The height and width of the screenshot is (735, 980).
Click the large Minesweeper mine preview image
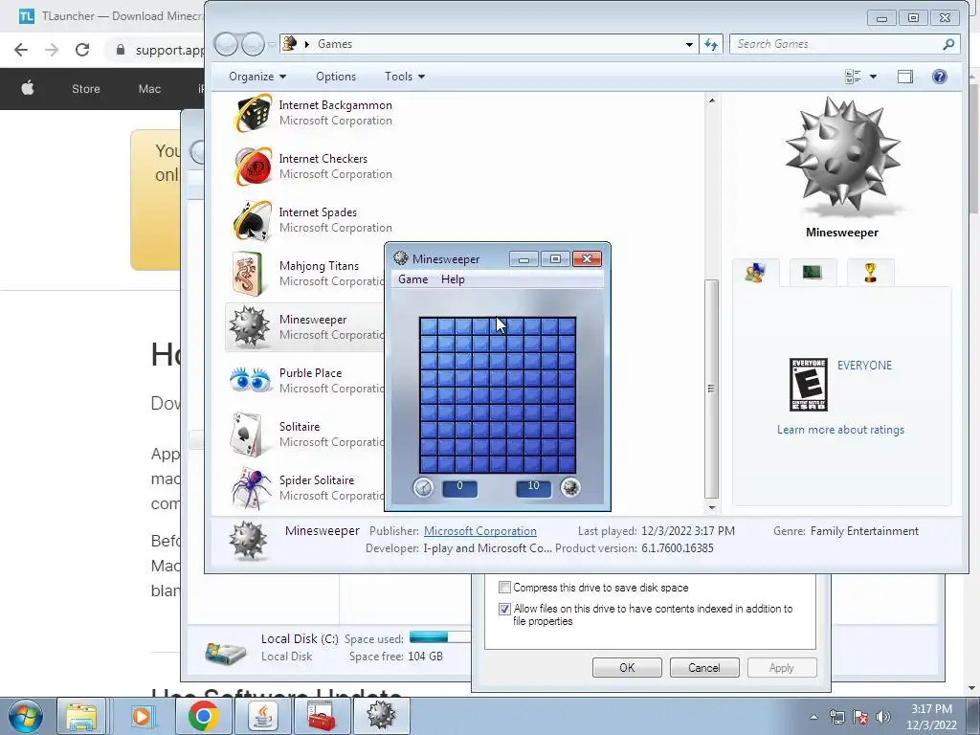[842, 156]
